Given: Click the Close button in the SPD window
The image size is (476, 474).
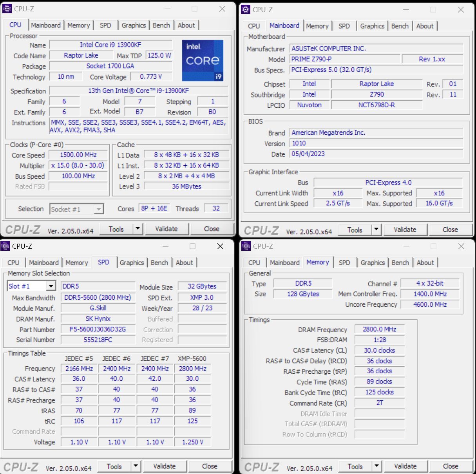Looking at the screenshot, I should tap(210, 466).
